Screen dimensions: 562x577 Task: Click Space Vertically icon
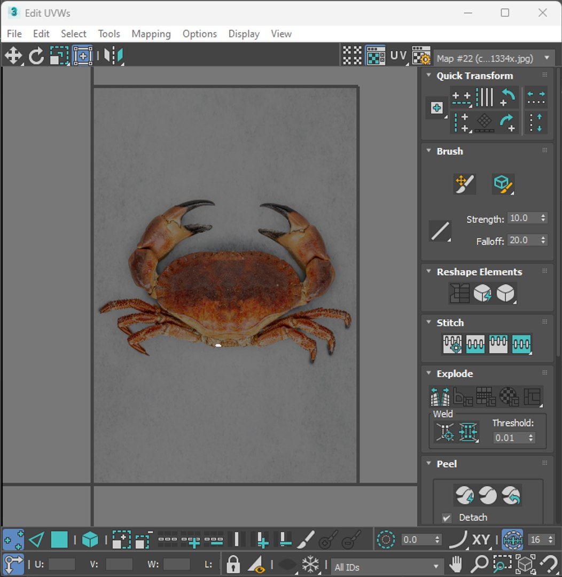pos(536,122)
